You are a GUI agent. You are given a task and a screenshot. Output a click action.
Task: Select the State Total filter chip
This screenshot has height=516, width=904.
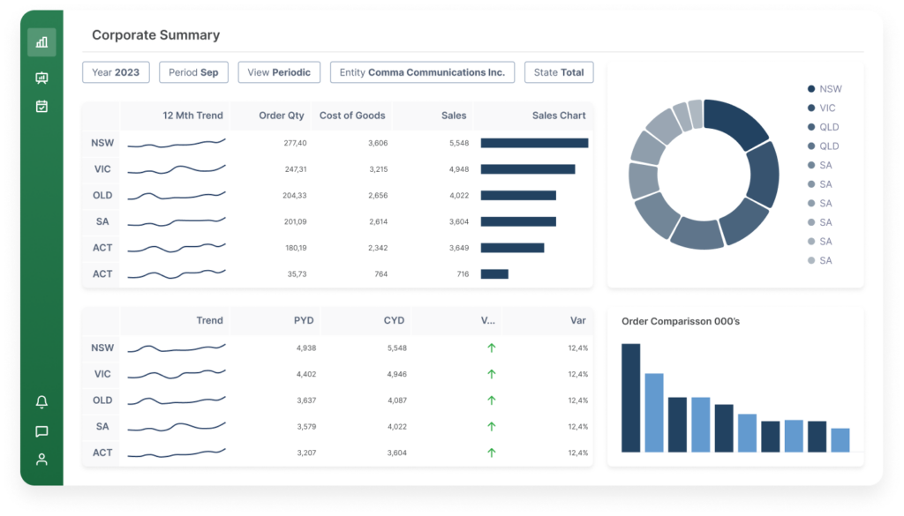559,72
